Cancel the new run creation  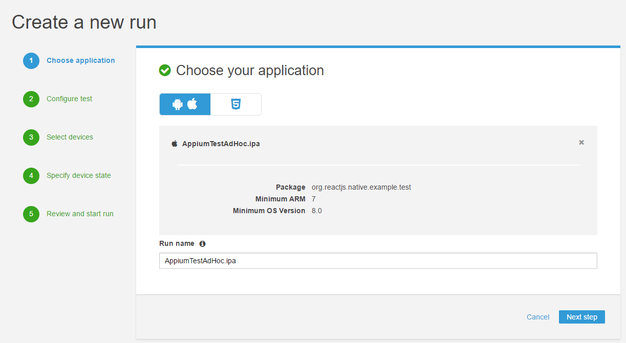pyautogui.click(x=537, y=317)
